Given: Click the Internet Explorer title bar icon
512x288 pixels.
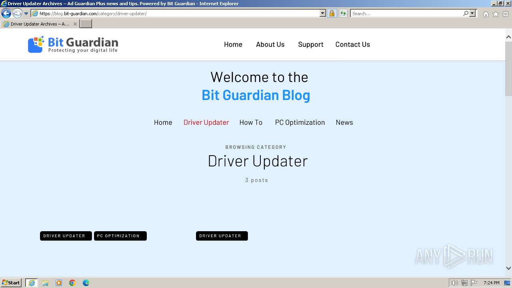Looking at the screenshot, I should pos(4,4).
